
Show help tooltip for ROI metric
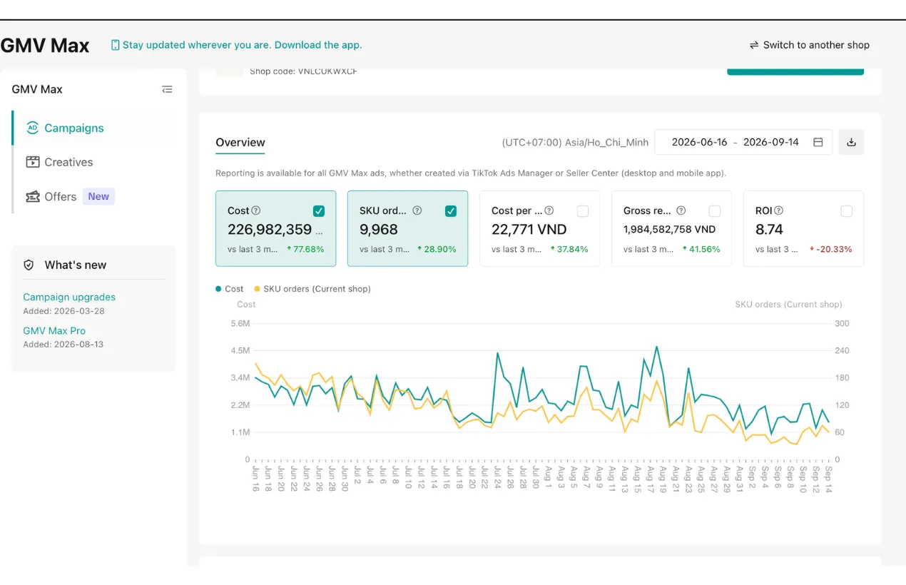coord(779,210)
